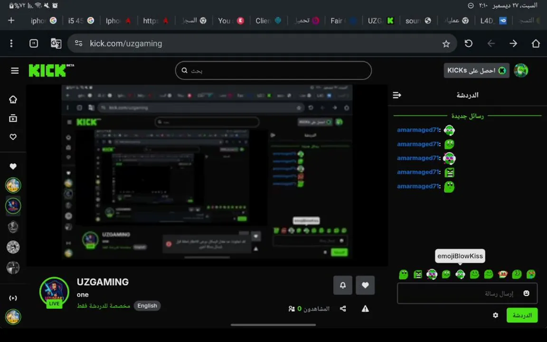Switch to the 'L4D' tab
The image size is (547, 342).
[x=493, y=20]
